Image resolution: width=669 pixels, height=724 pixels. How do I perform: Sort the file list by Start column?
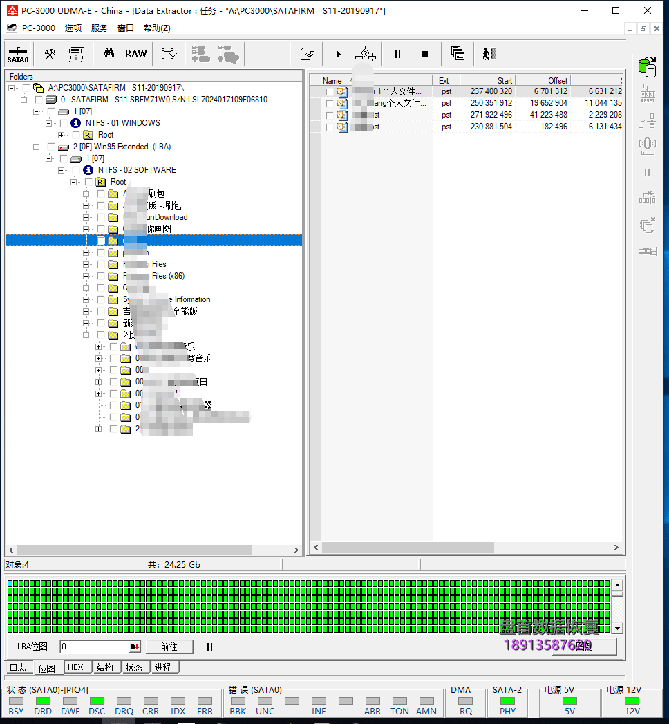tap(487, 81)
